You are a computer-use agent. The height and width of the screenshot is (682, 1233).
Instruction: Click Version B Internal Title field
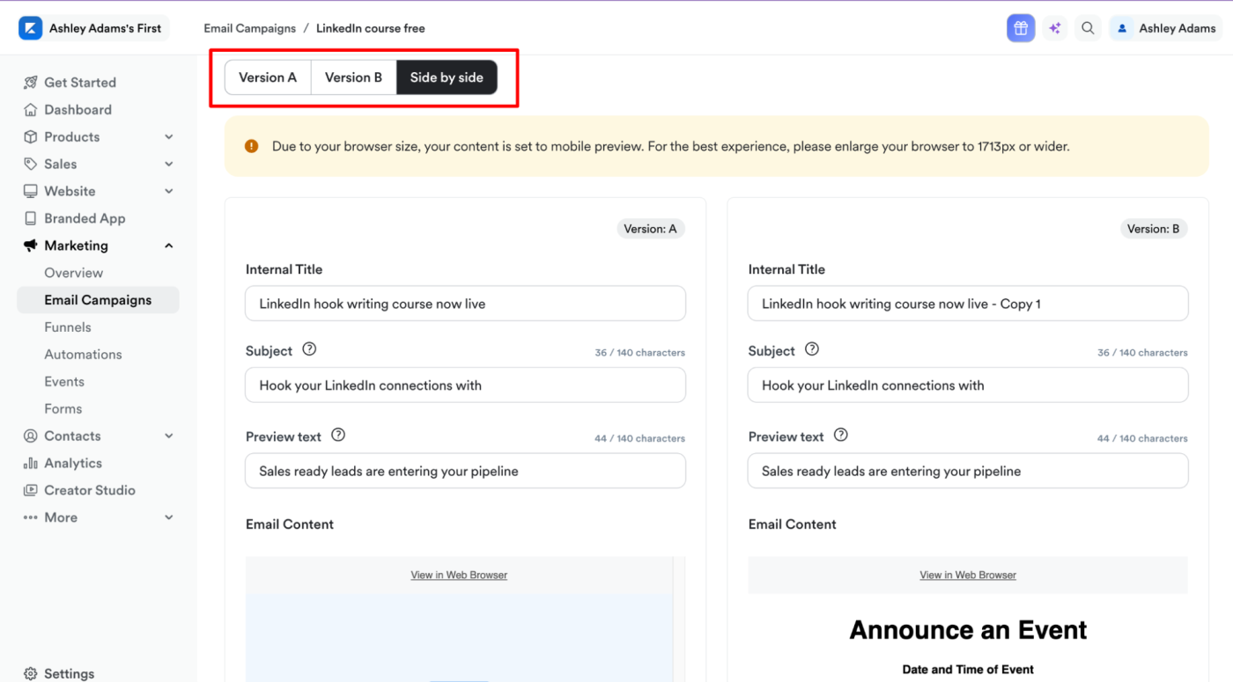(x=968, y=304)
